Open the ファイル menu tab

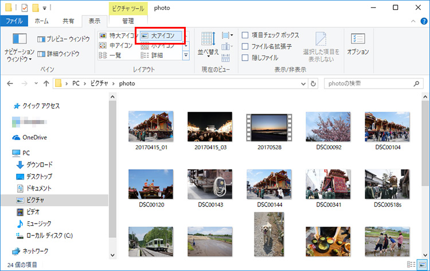13,21
